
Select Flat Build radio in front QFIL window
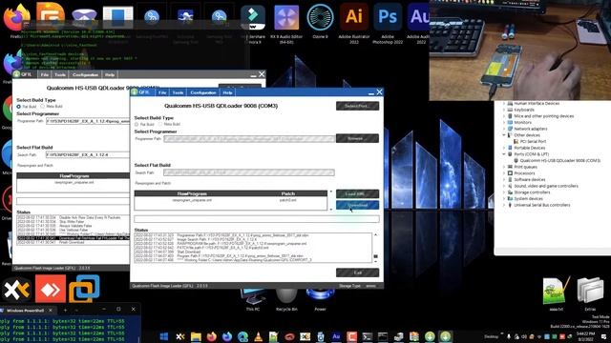[x=137, y=124]
